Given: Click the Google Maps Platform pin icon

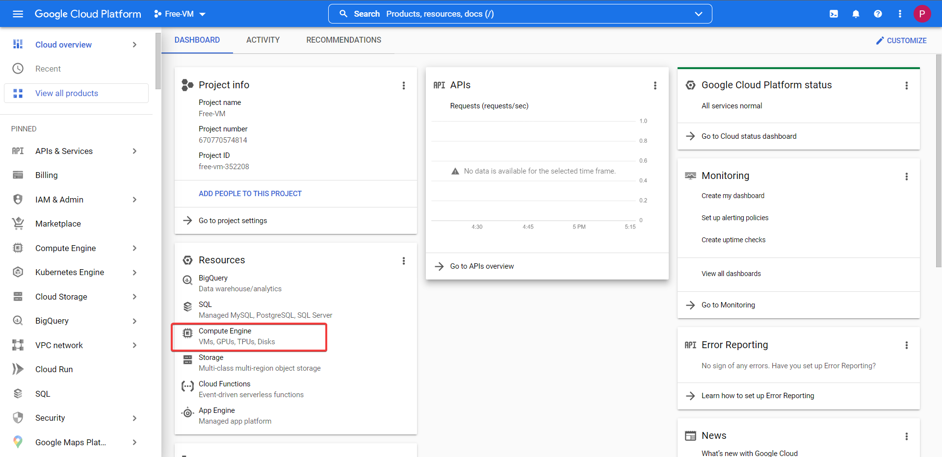Looking at the screenshot, I should 18,442.
